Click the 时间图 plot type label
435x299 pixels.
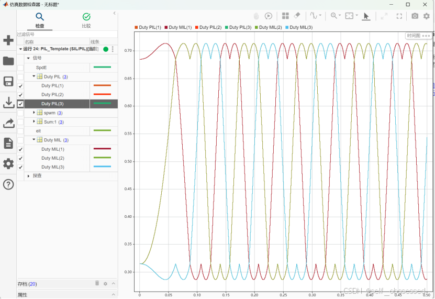[414, 36]
